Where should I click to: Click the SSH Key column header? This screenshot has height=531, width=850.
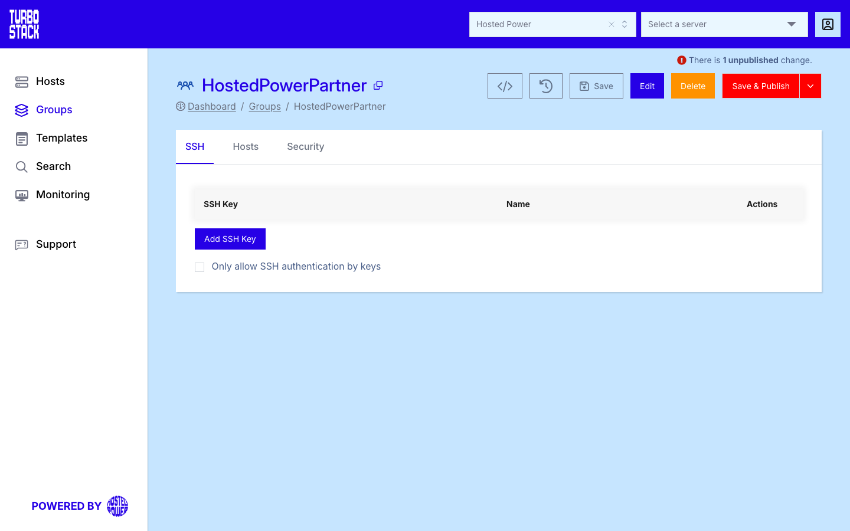[x=221, y=204]
